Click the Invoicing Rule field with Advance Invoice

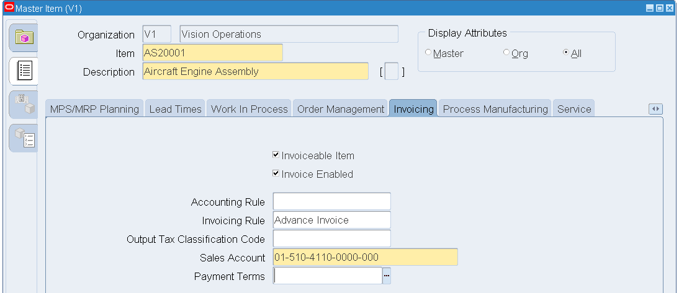(x=332, y=220)
